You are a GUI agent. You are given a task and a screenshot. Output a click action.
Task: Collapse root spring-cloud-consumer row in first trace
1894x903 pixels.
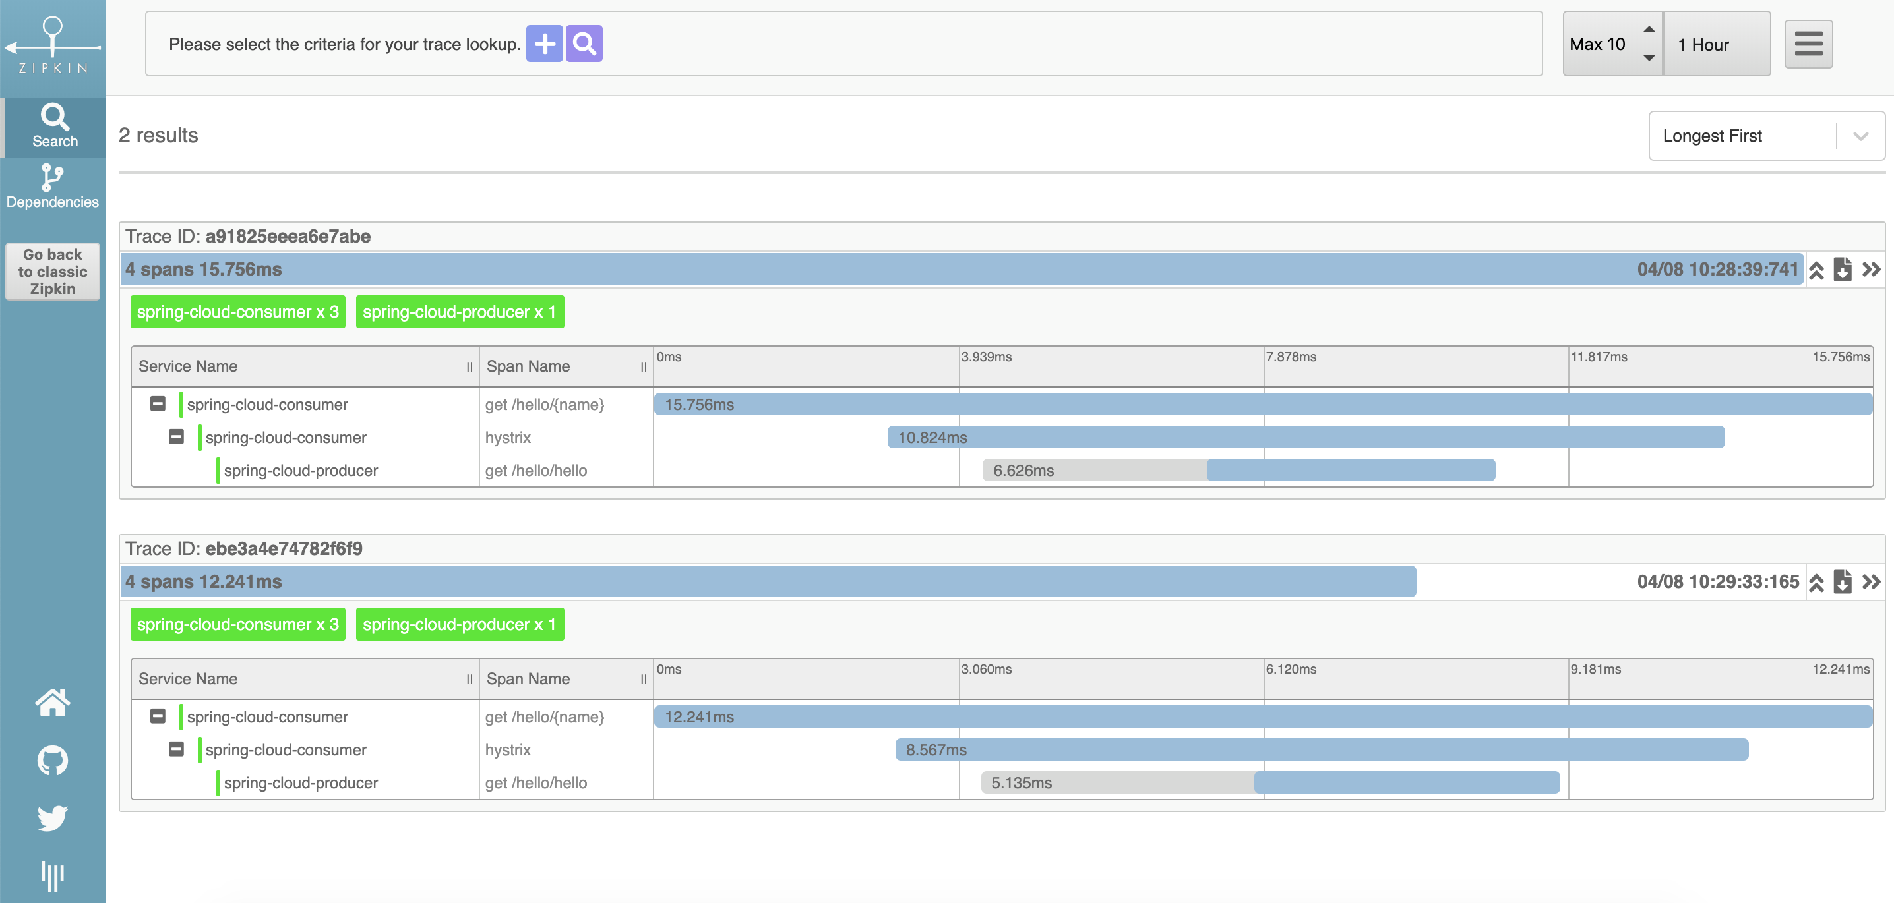pyautogui.click(x=158, y=404)
